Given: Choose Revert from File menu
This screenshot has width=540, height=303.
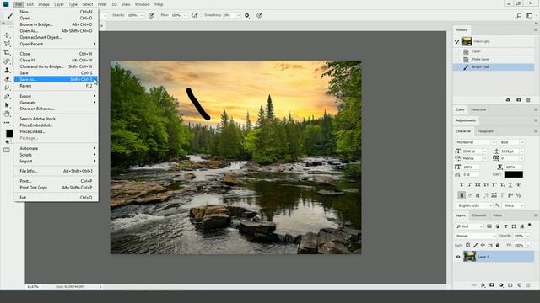Looking at the screenshot, I should 56,86.
